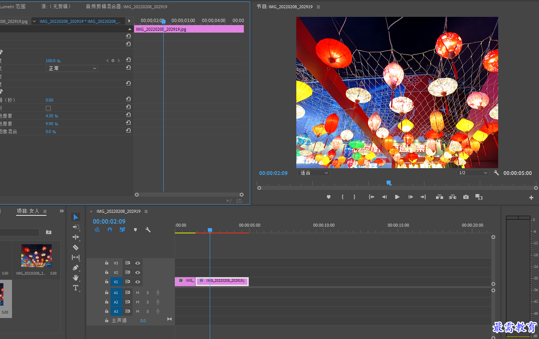The width and height of the screenshot is (539, 339).
Task: Click the Add Marker icon in timeline
Action: coord(135,230)
